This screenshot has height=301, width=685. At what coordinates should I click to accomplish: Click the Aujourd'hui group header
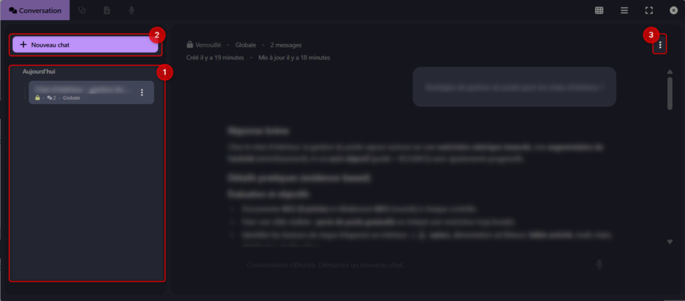[x=39, y=71]
